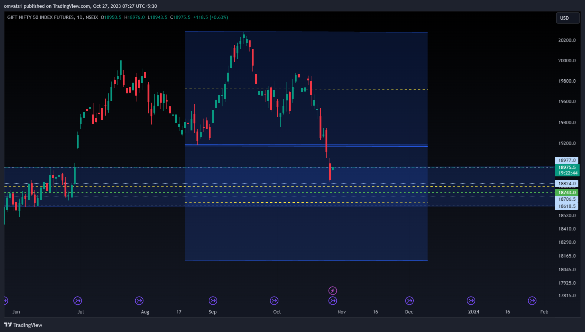Click the 18410.0 price axis value

pyautogui.click(x=567, y=229)
